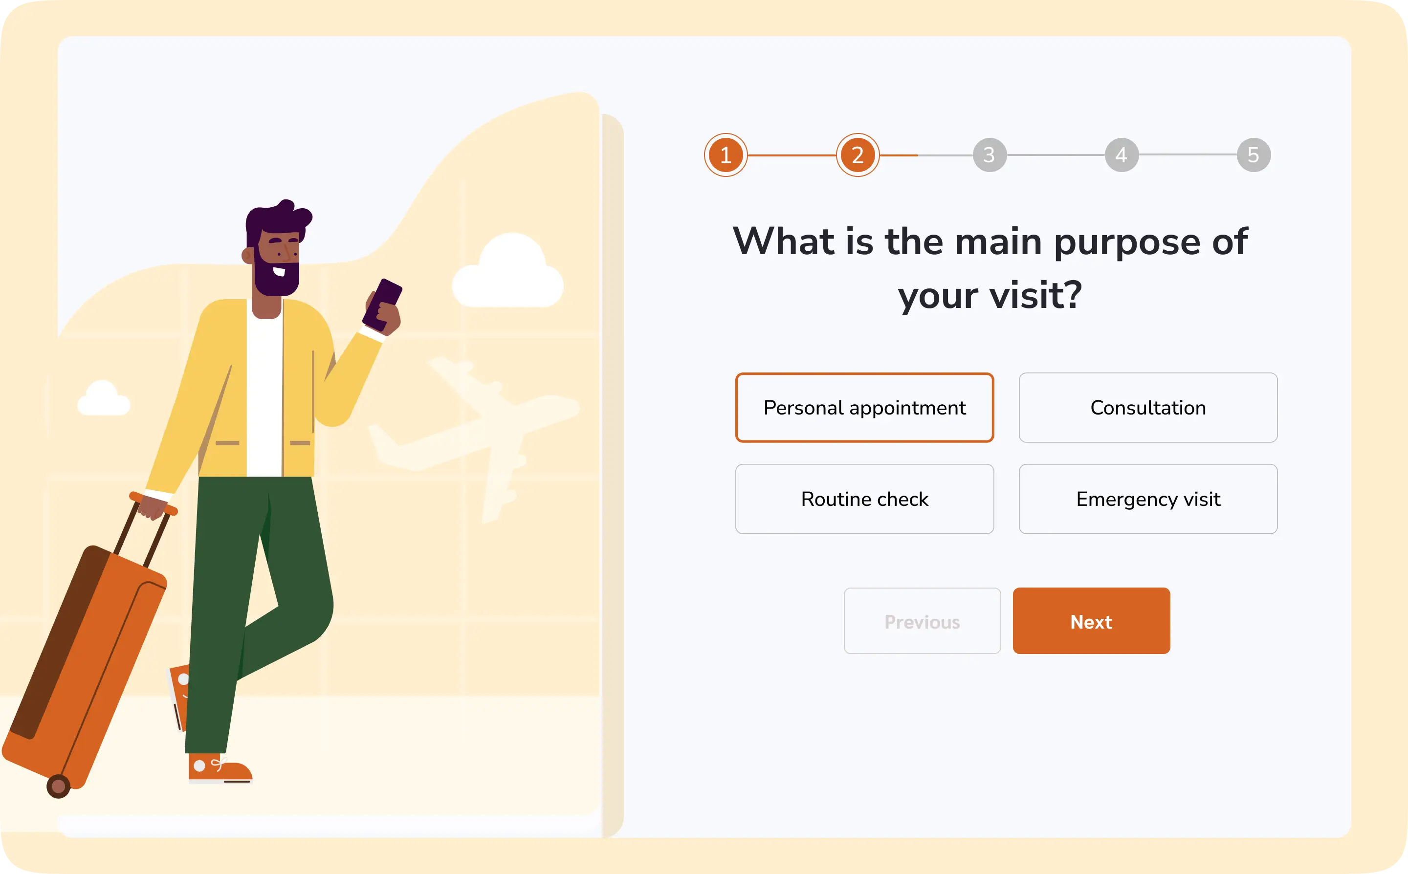
Task: Click the large white cloud
Action: [508, 275]
